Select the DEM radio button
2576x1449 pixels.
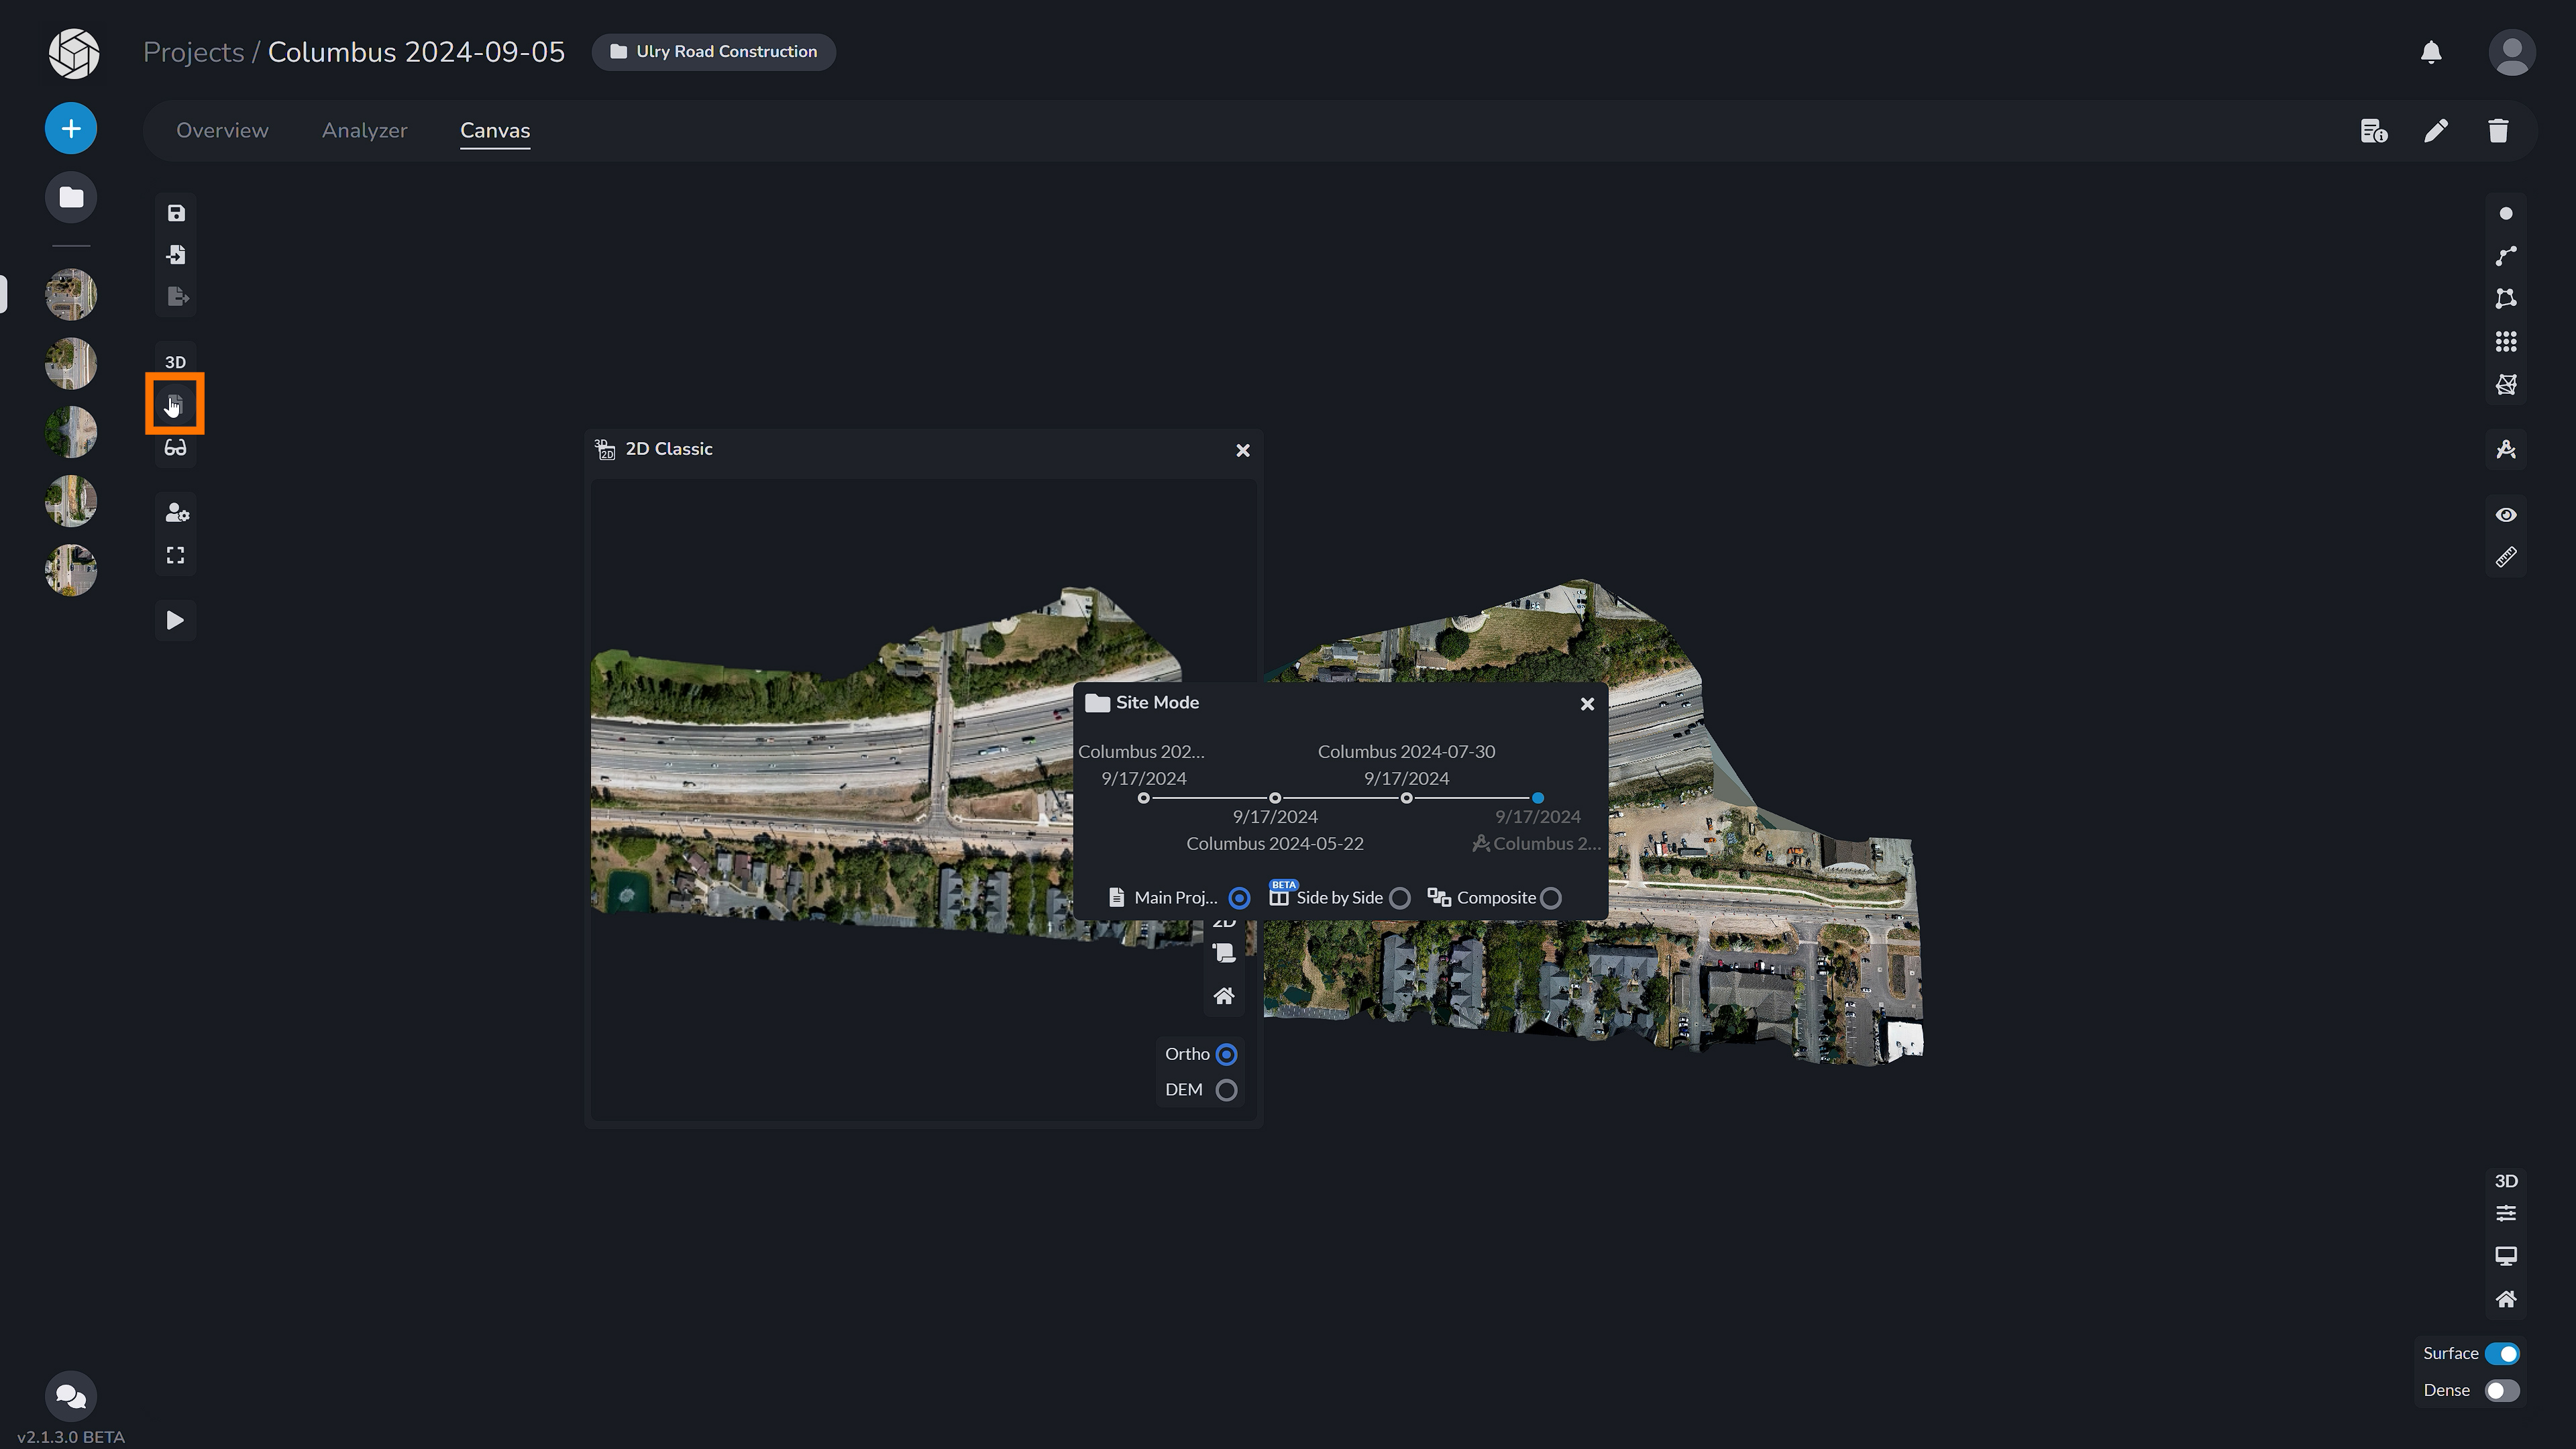click(x=1227, y=1090)
